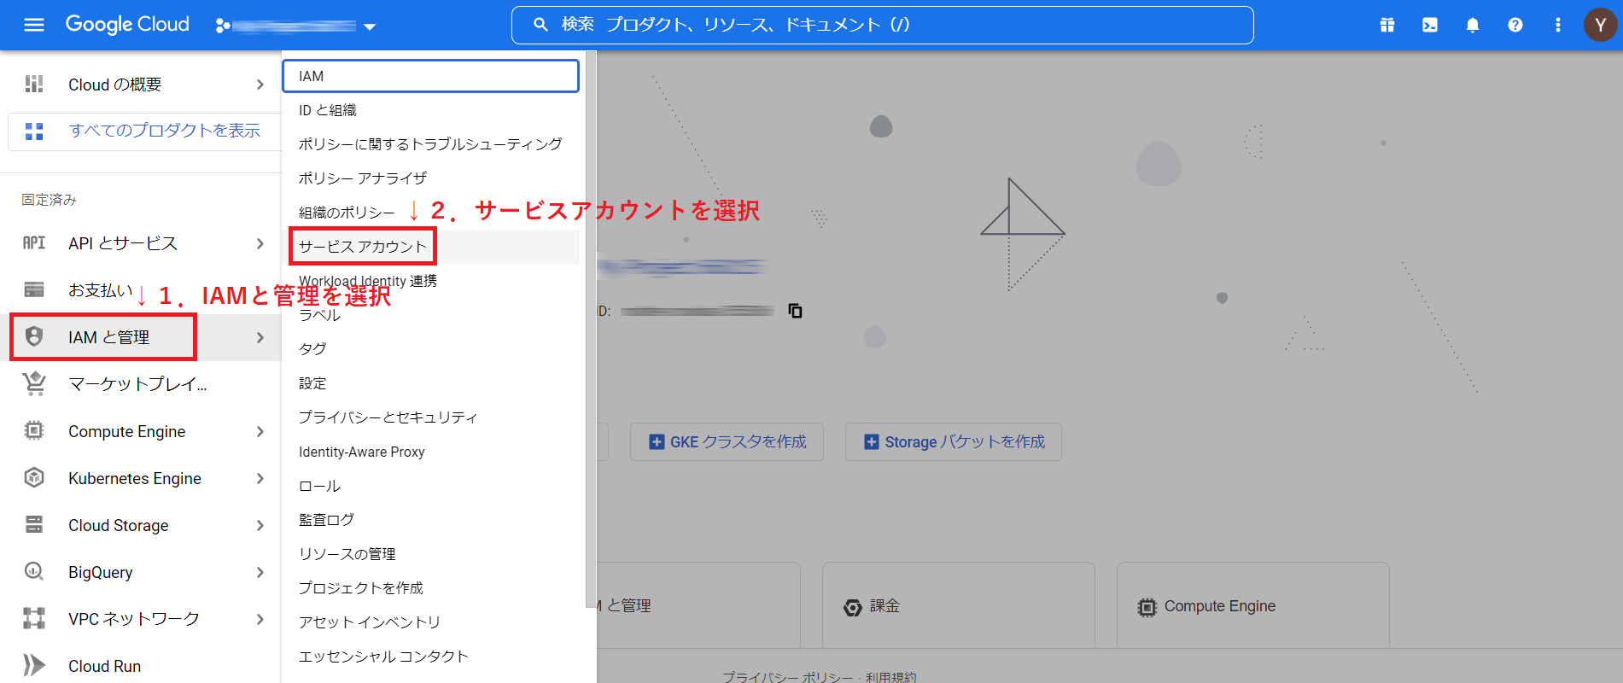Image resolution: width=1623 pixels, height=683 pixels.
Task: Copy the project ID with copy icon
Action: point(795,311)
